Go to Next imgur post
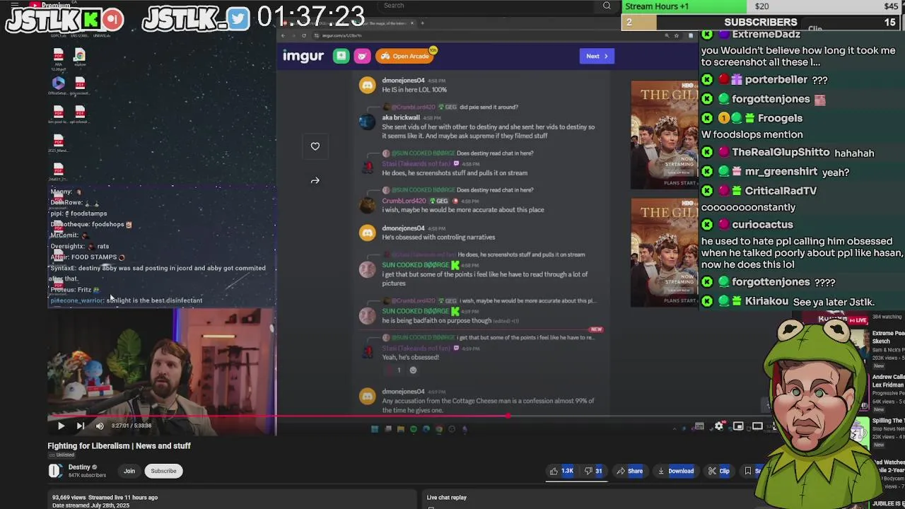Viewport: 905px width, 509px height. point(597,56)
